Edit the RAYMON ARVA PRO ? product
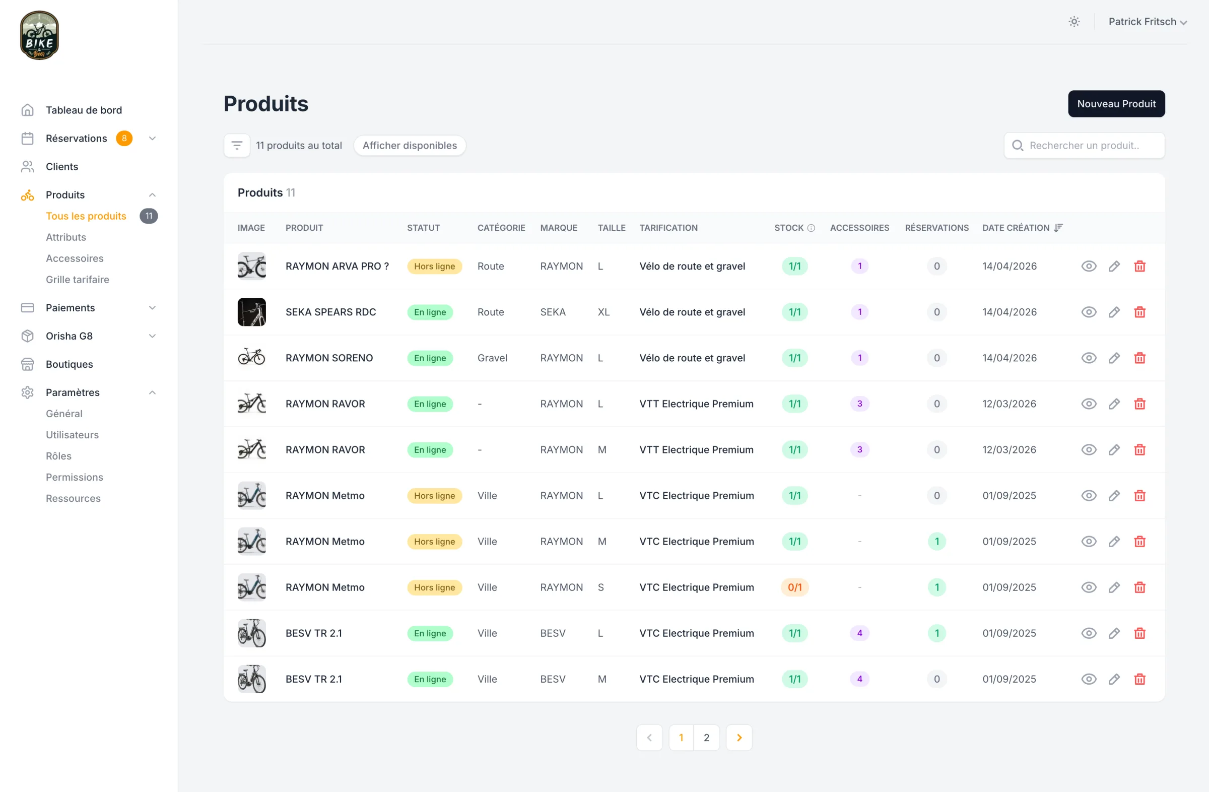The image size is (1209, 792). (1113, 266)
